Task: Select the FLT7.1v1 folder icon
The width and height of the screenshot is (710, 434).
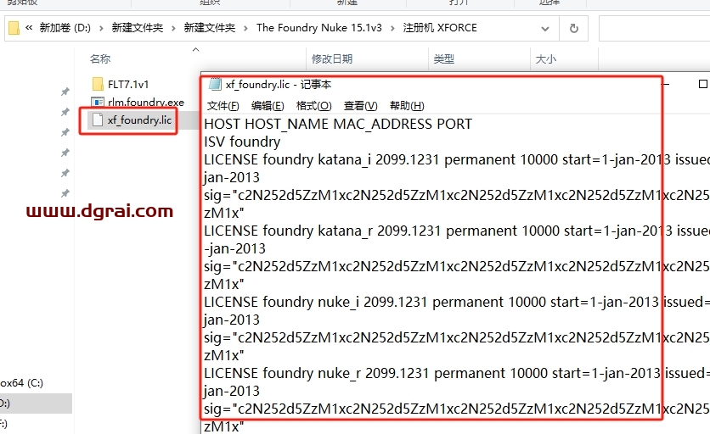Action: point(98,84)
